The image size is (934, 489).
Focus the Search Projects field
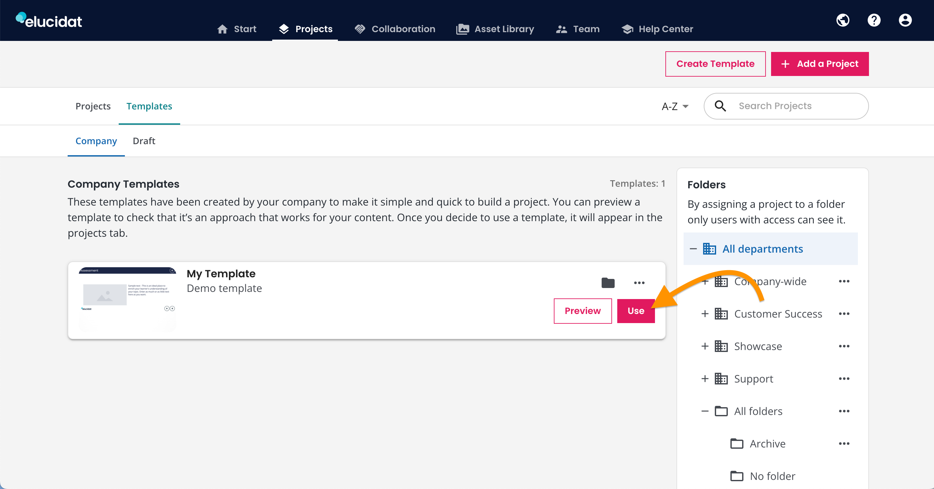(x=786, y=106)
